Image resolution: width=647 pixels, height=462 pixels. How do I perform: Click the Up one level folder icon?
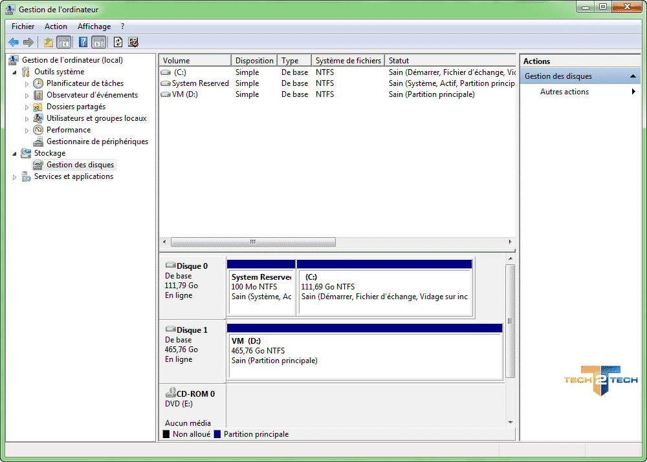[x=49, y=42]
